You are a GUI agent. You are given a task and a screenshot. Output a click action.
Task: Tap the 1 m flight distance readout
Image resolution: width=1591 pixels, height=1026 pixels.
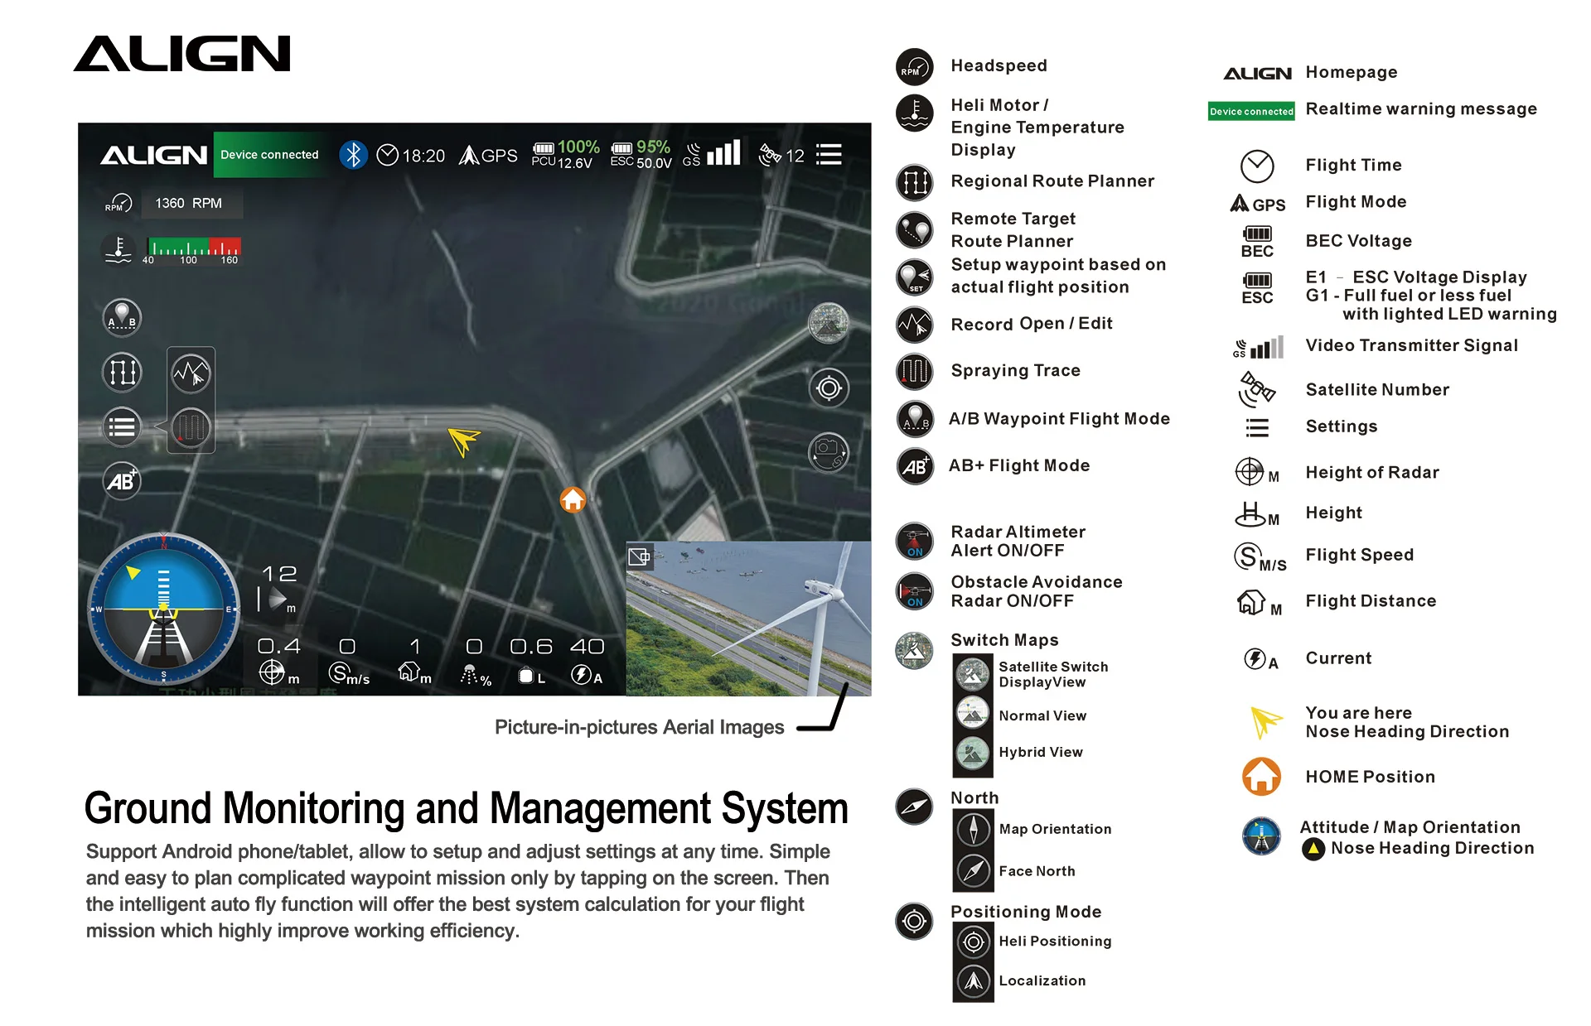coord(415,660)
